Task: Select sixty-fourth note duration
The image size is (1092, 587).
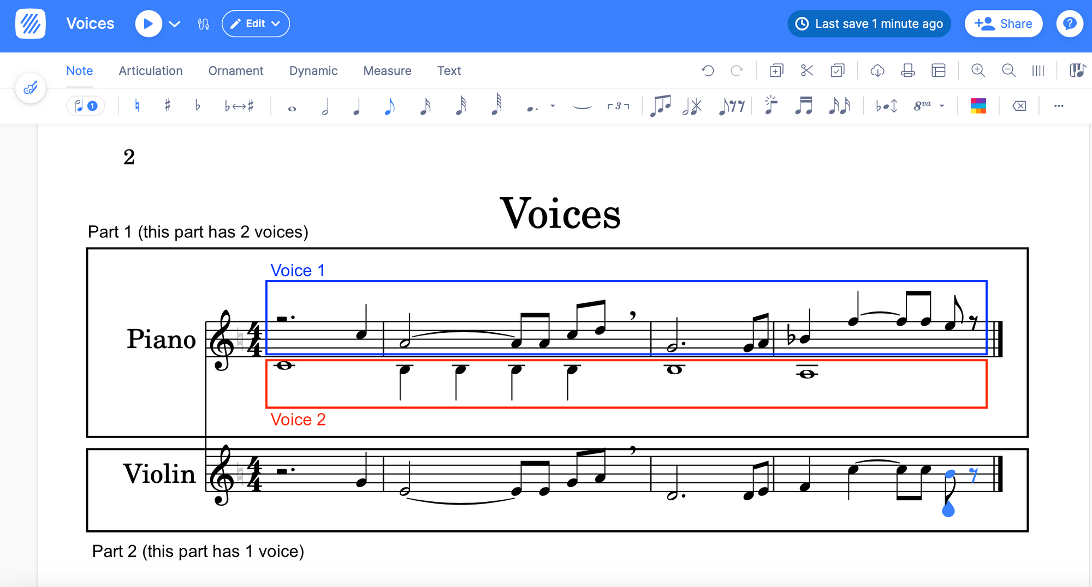Action: 496,104
